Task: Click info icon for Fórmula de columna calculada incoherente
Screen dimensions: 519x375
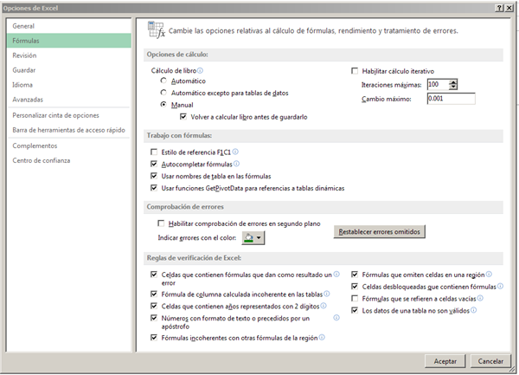Action: pyautogui.click(x=327, y=294)
